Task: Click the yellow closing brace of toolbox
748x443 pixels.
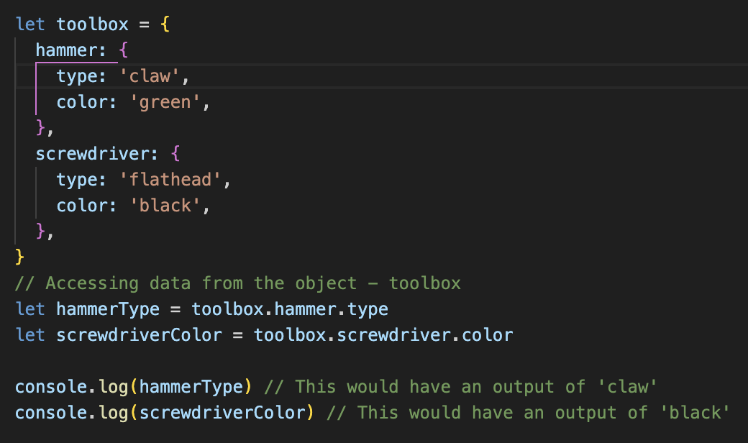Action: tap(19, 257)
